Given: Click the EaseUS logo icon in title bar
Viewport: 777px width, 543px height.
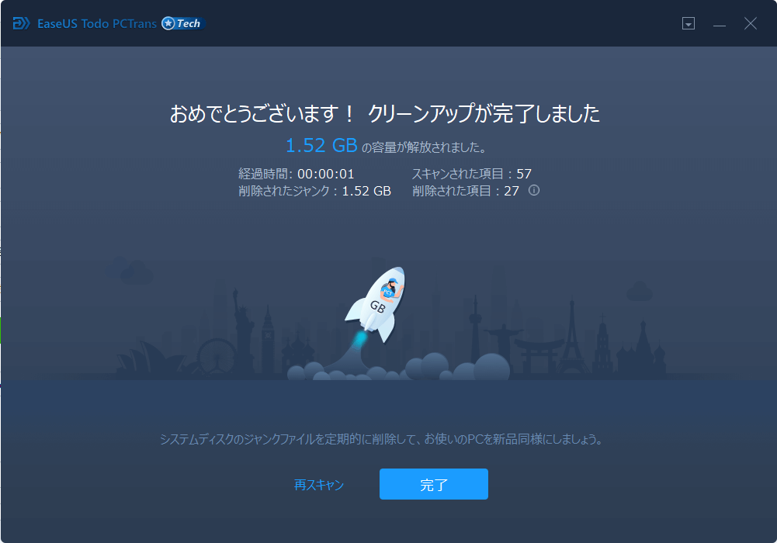Looking at the screenshot, I should point(21,23).
